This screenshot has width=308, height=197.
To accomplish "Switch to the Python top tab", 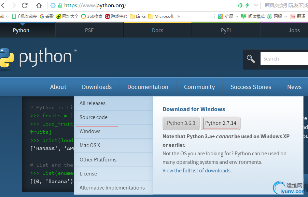I will [21, 30].
